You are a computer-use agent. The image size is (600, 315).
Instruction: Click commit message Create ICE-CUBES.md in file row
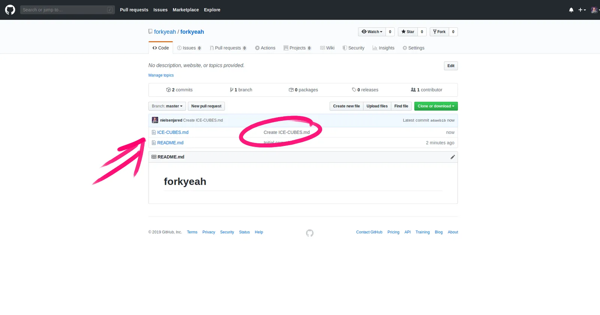pos(286,132)
